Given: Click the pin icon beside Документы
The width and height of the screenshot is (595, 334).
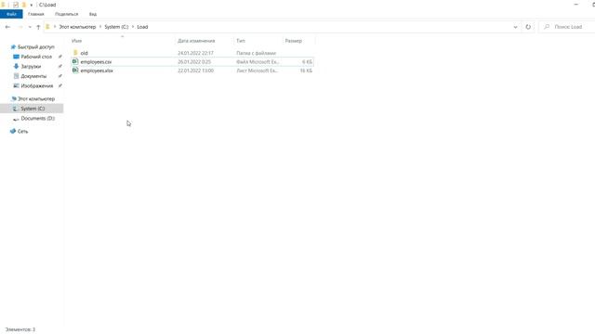Looking at the screenshot, I should tap(59, 76).
